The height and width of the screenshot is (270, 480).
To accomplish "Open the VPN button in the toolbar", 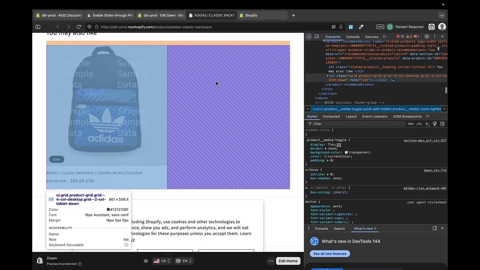I will tap(380, 27).
